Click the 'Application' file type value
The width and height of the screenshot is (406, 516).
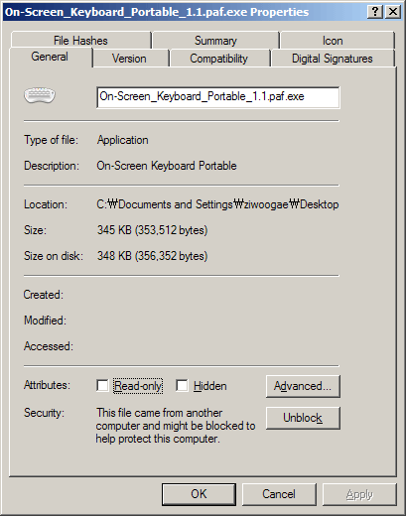point(122,140)
